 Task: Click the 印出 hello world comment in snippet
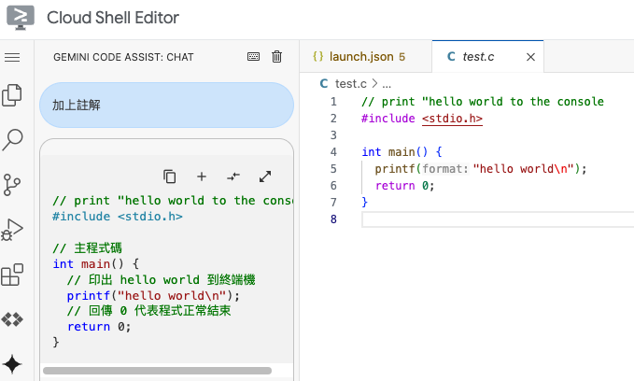click(x=161, y=280)
